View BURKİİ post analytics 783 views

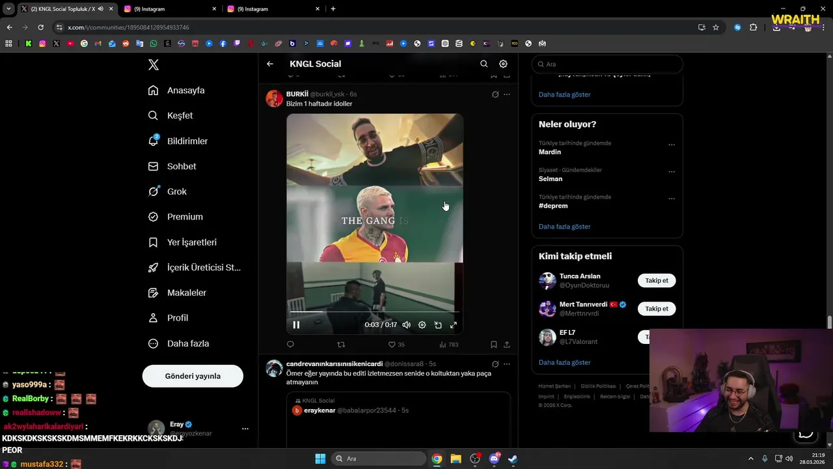[449, 345]
